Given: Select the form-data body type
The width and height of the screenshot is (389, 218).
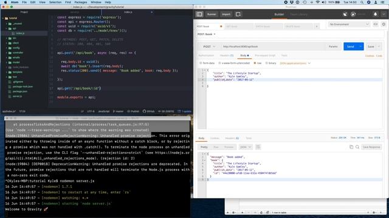Looking at the screenshot, I should [207, 63].
